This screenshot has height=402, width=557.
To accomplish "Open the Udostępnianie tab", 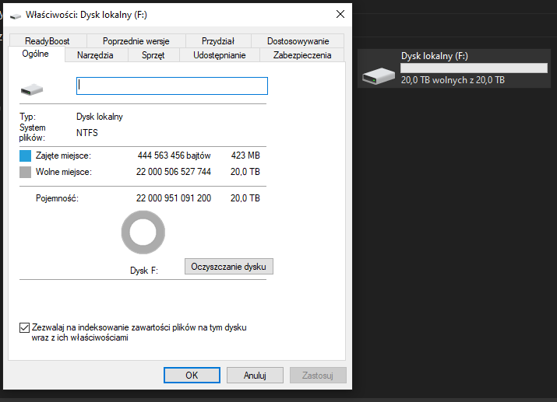I will (219, 55).
